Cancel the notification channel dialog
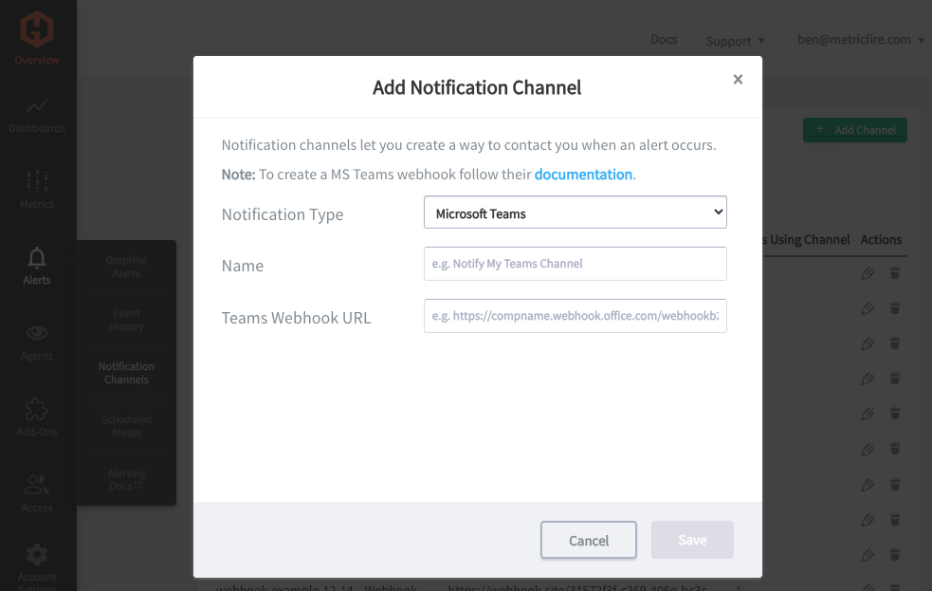This screenshot has height=591, width=932. pyautogui.click(x=589, y=540)
